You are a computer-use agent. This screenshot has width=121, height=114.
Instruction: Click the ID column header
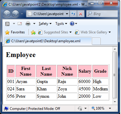coord(11,71)
